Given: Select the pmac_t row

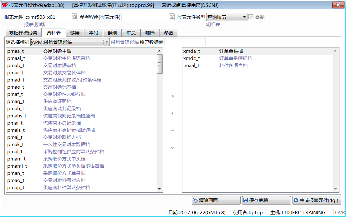Looking at the screenshot, I should tap(82, 73).
